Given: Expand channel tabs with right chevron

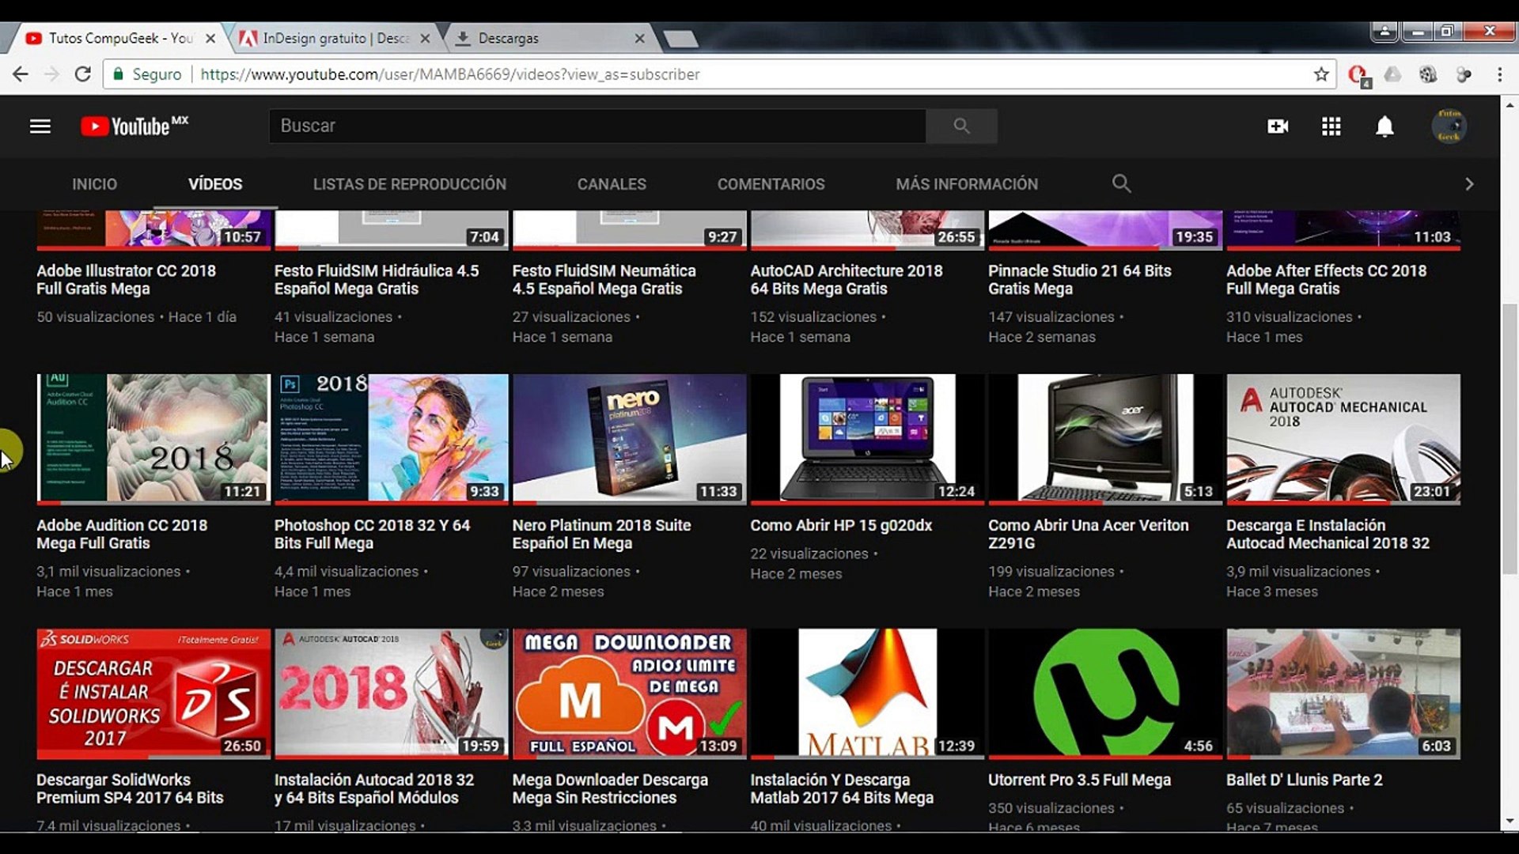Looking at the screenshot, I should pyautogui.click(x=1469, y=184).
